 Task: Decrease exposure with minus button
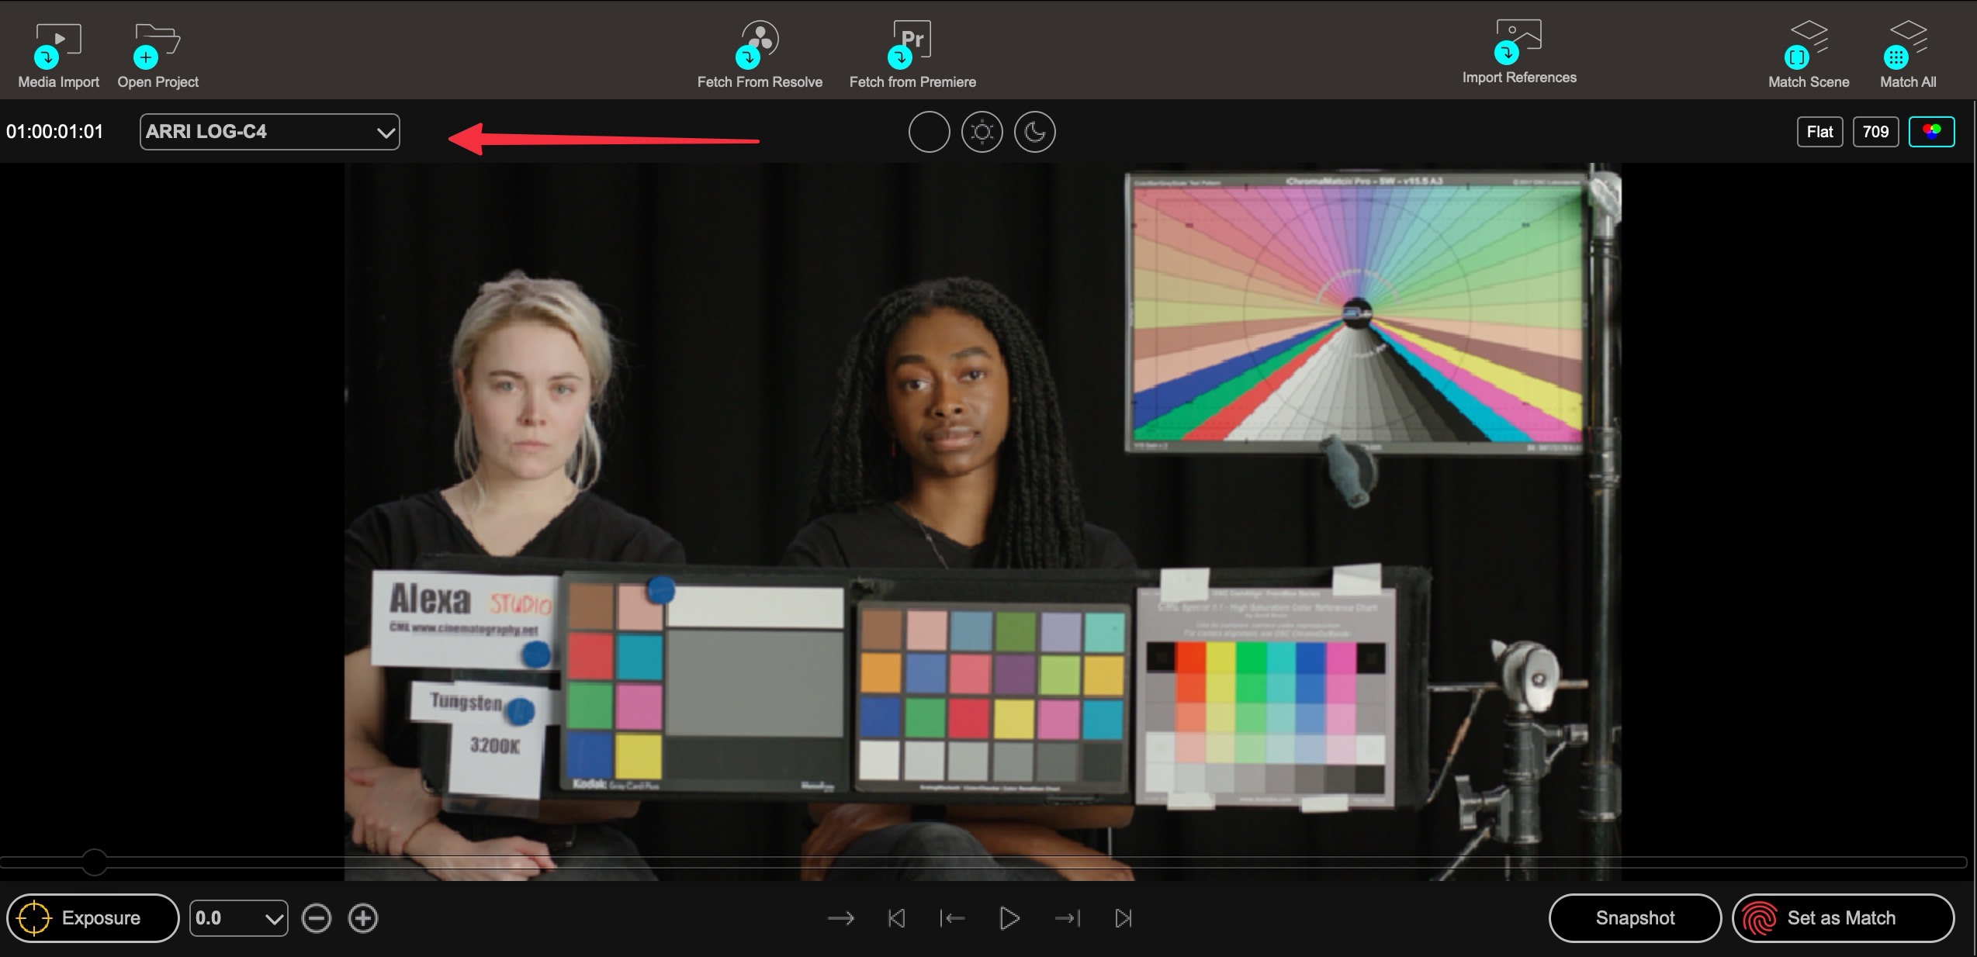316,918
